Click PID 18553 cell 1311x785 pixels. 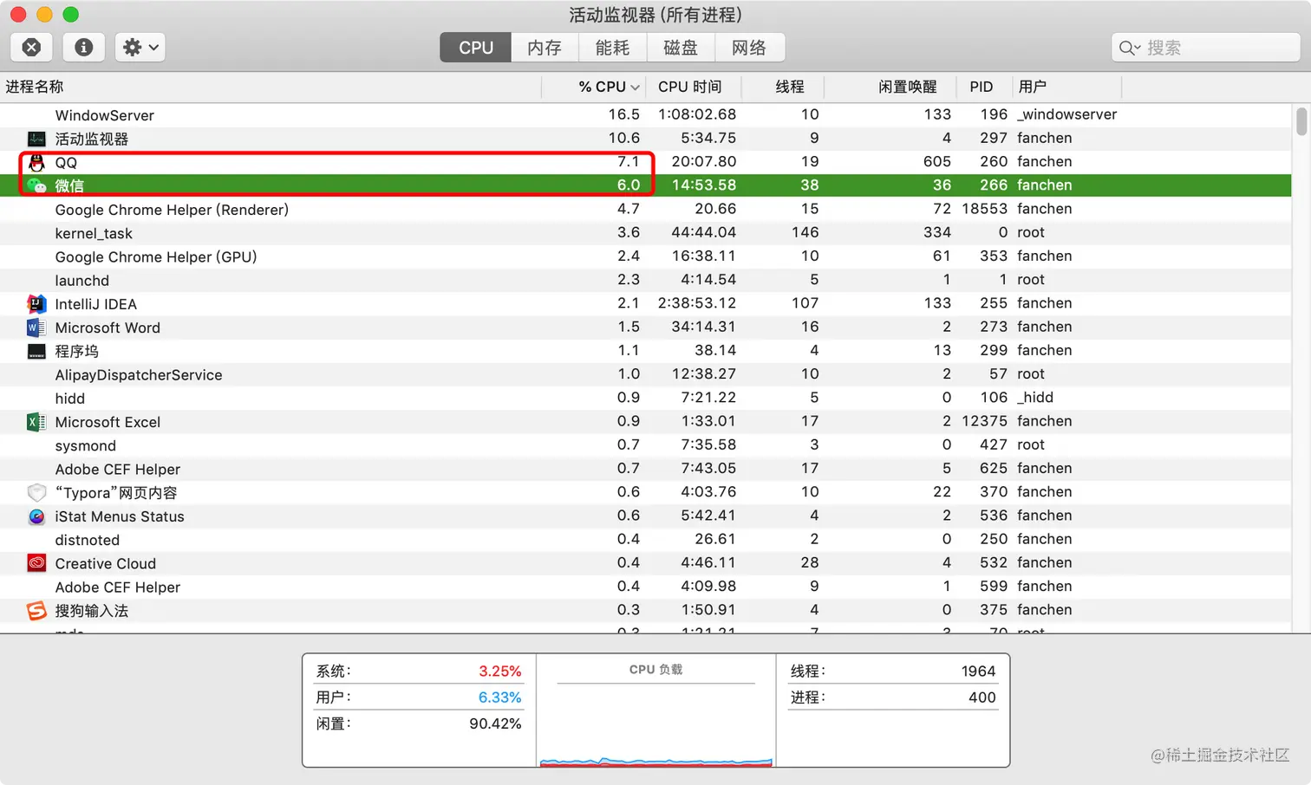984,209
